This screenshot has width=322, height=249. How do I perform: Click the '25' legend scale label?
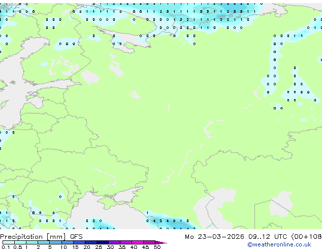coord(99,247)
